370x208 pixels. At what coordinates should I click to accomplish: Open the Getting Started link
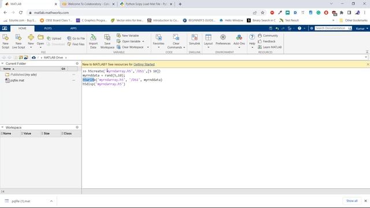click(144, 64)
